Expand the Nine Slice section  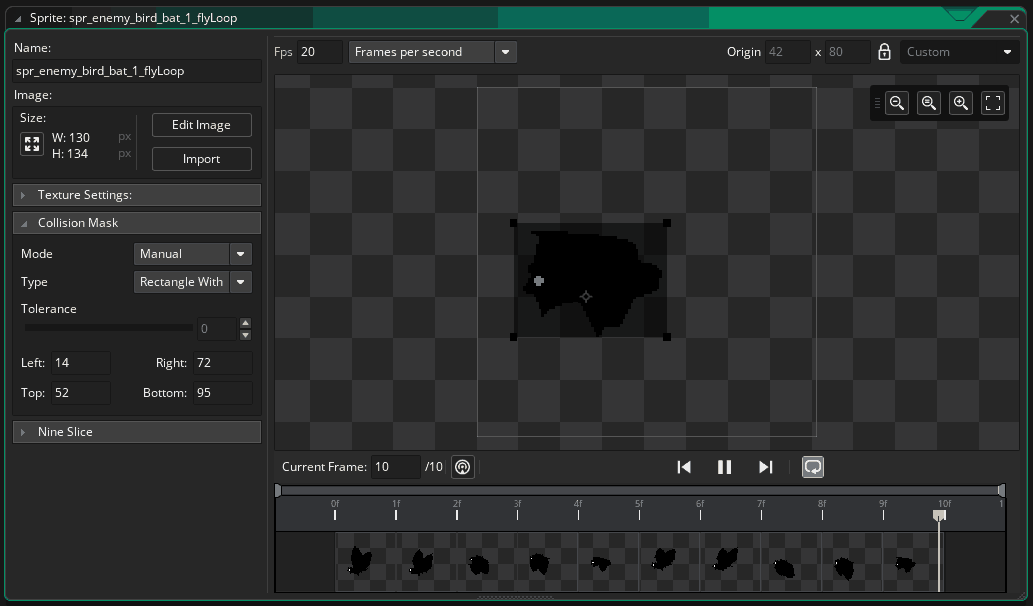coord(137,432)
